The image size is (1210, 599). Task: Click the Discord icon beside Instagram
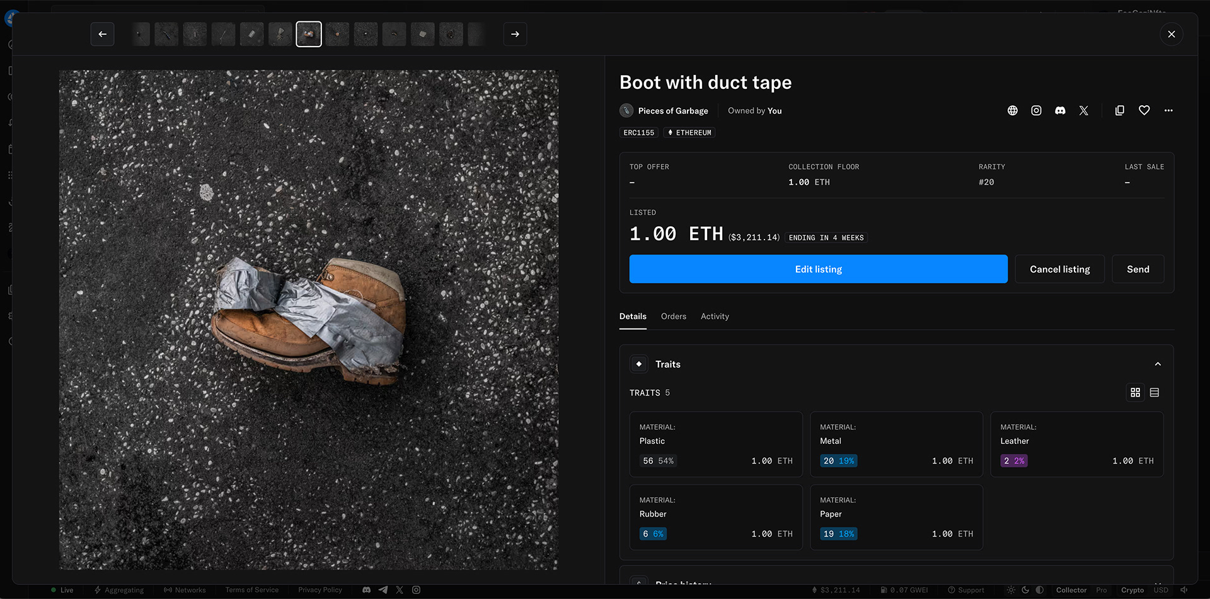pyautogui.click(x=1060, y=110)
